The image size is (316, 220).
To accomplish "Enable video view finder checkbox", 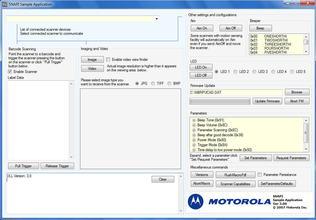I will (x=108, y=60).
